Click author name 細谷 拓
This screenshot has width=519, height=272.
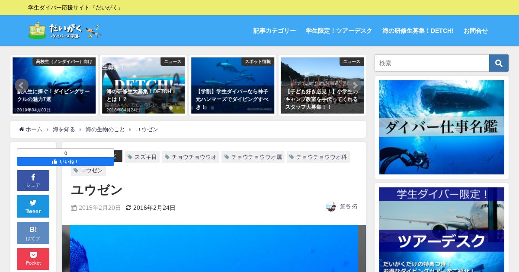[349, 206]
